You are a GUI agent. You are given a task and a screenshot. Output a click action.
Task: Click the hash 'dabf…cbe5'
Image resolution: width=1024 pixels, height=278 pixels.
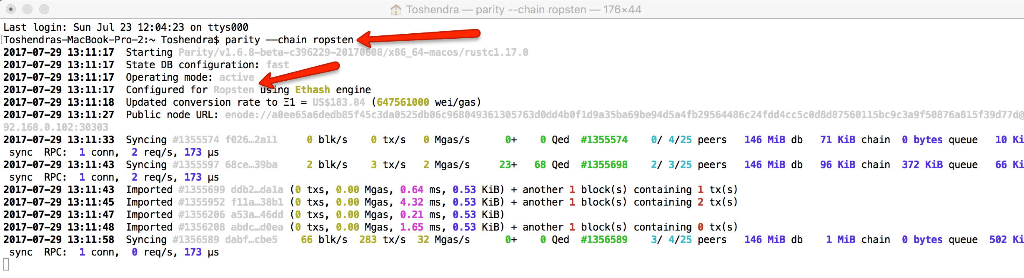(251, 240)
